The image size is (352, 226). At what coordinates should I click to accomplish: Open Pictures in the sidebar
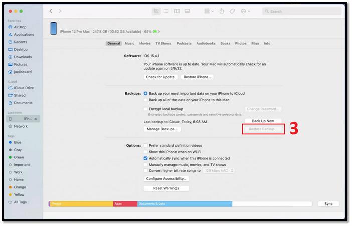point(21,65)
